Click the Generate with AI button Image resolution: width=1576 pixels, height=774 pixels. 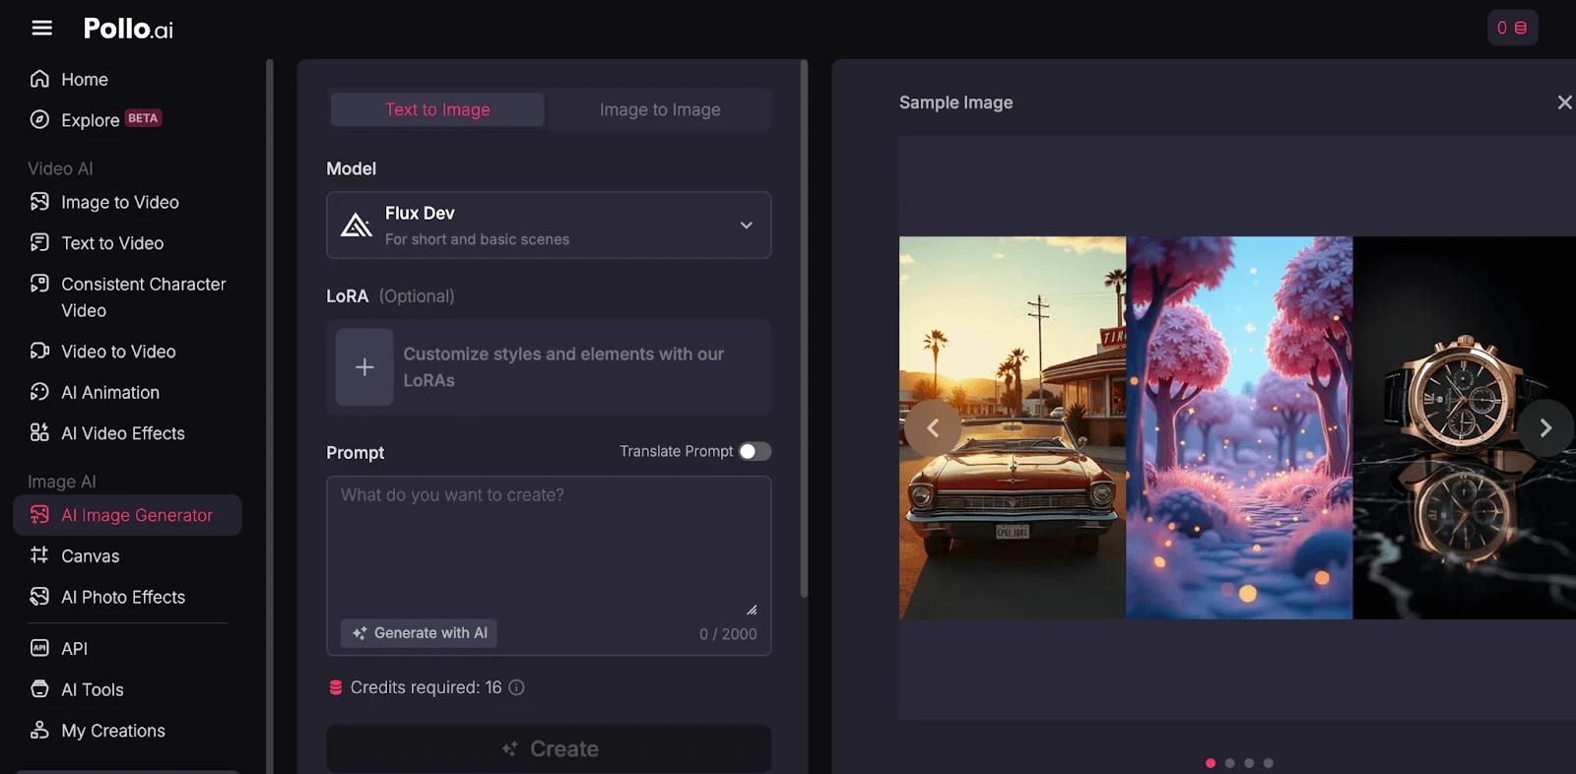coord(420,633)
